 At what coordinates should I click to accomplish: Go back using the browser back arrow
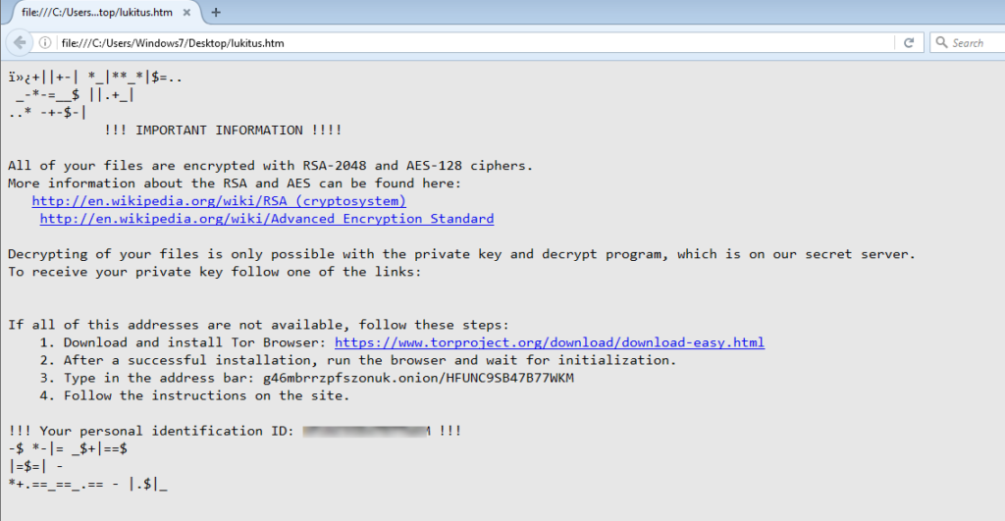(x=20, y=43)
